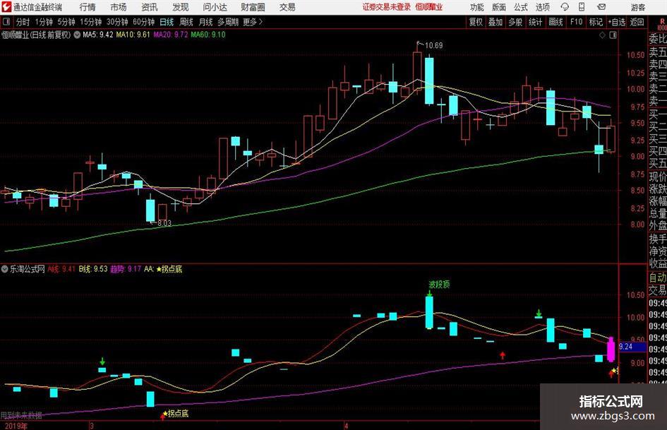Click the diamond icon above main chart
The image size is (667, 430).
click(602, 35)
